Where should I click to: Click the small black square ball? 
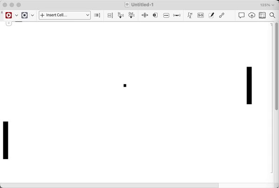click(x=125, y=86)
